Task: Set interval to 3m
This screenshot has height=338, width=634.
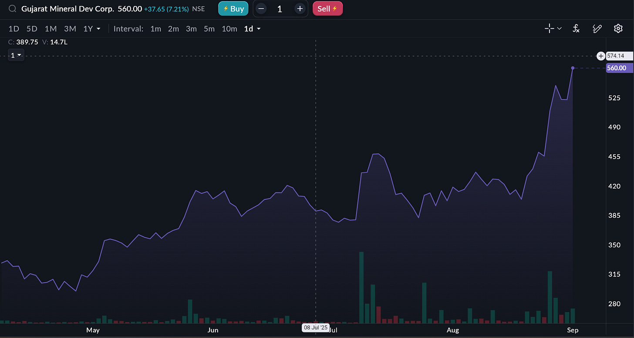Action: pos(191,29)
